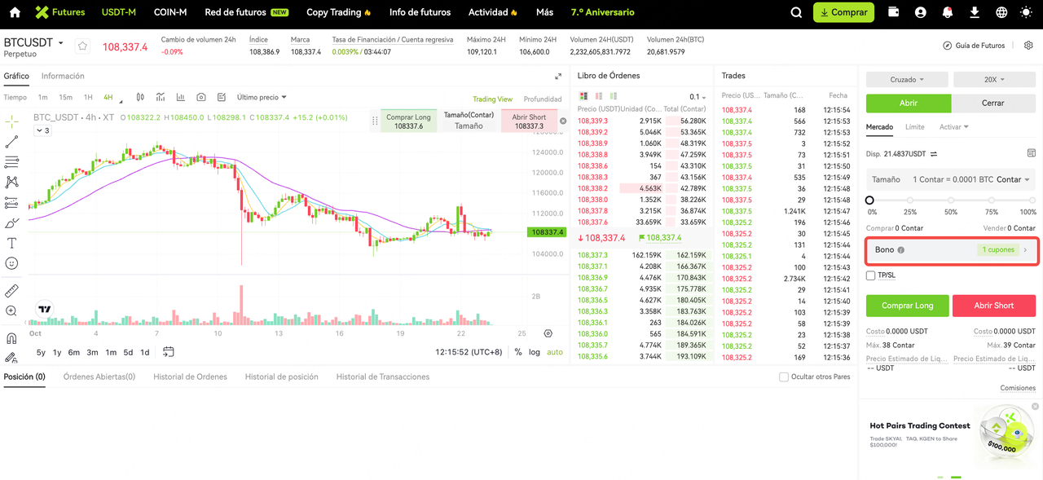Click the red Abrir Short order button
The width and height of the screenshot is (1043, 480).
(994, 306)
